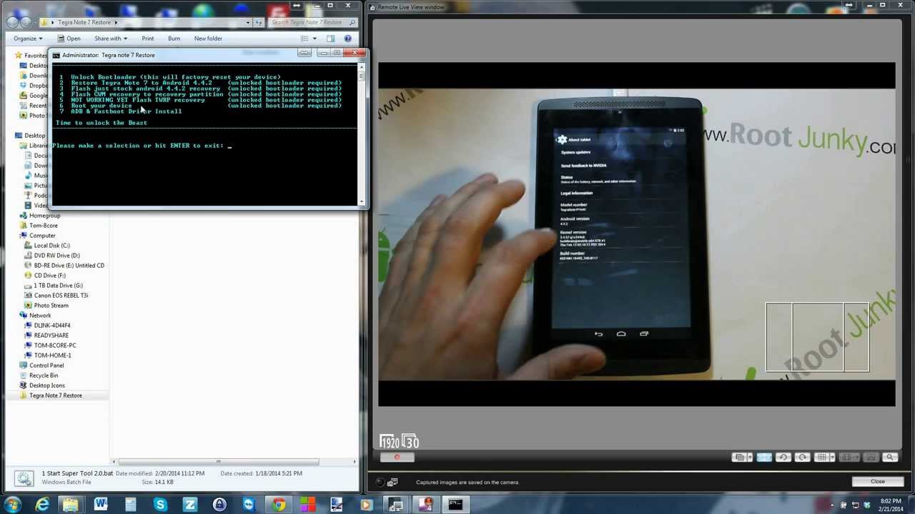Click Print in the Explorer toolbar
Screen dimensions: 915x514
click(147, 39)
